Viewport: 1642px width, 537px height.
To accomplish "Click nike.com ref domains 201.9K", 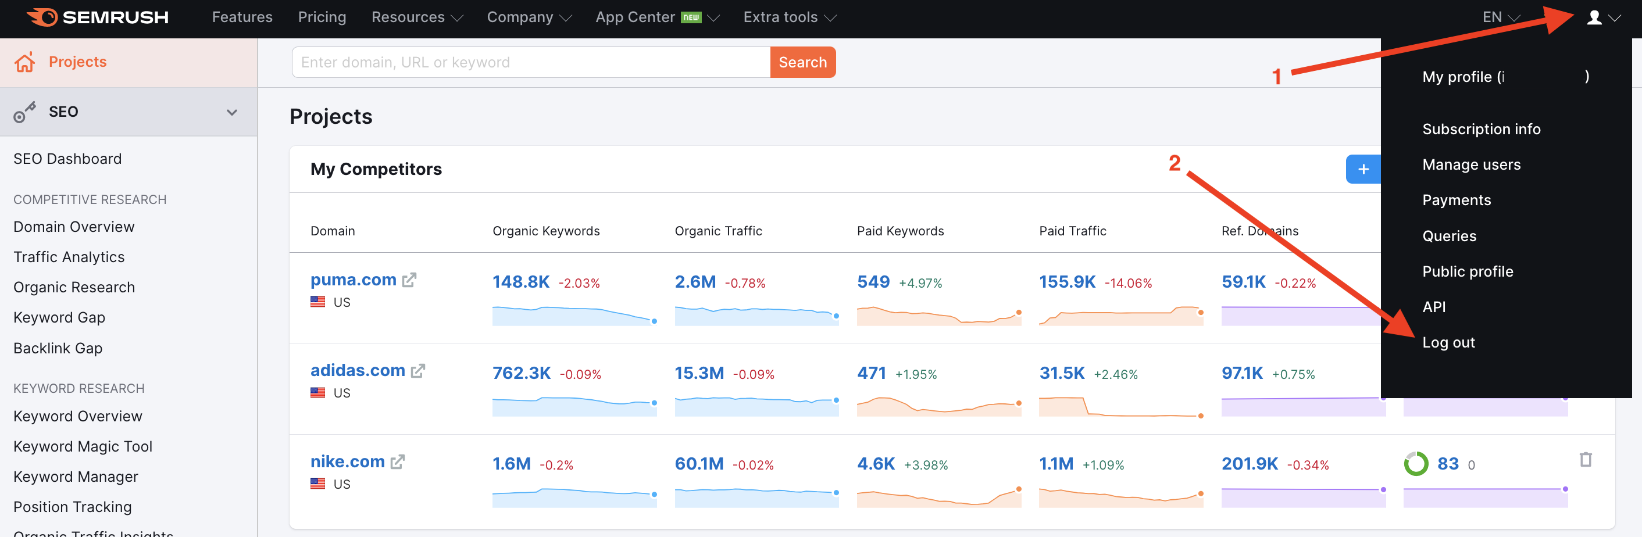I will pyautogui.click(x=1250, y=464).
